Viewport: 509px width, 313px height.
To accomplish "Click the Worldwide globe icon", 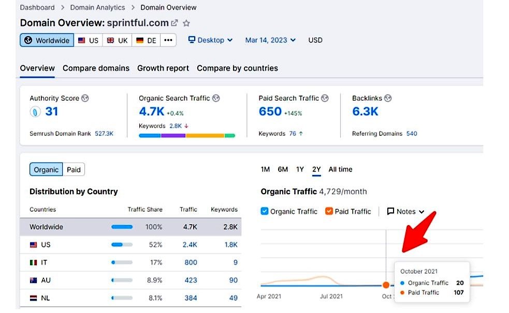I will [28, 40].
